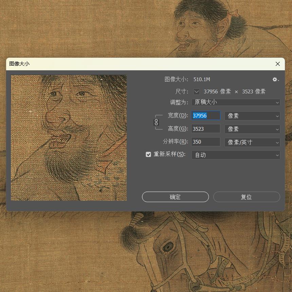Screen dimensions: 292x292
Task: Open the resampling method 自动 dropdown
Action: [236, 155]
